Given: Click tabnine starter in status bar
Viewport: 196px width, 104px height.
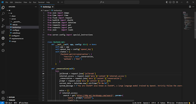Looking at the screenshot, I should pos(183,103).
